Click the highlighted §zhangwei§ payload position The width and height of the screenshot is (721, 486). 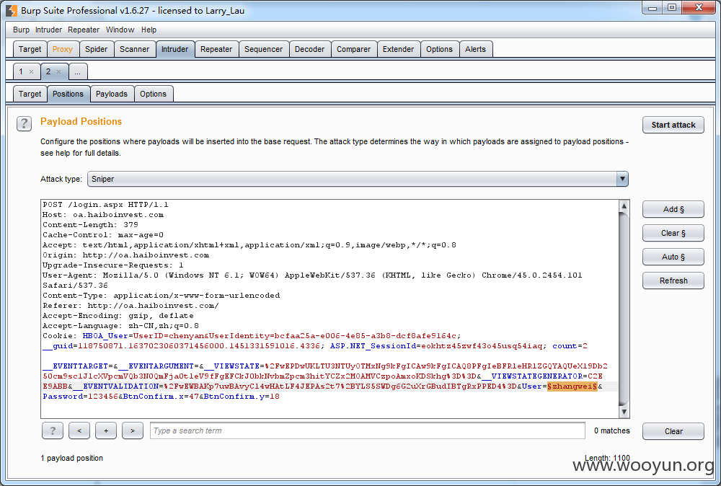point(572,386)
